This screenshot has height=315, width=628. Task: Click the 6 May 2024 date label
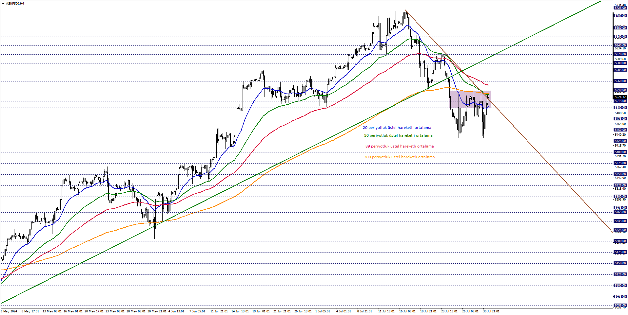[9, 311]
